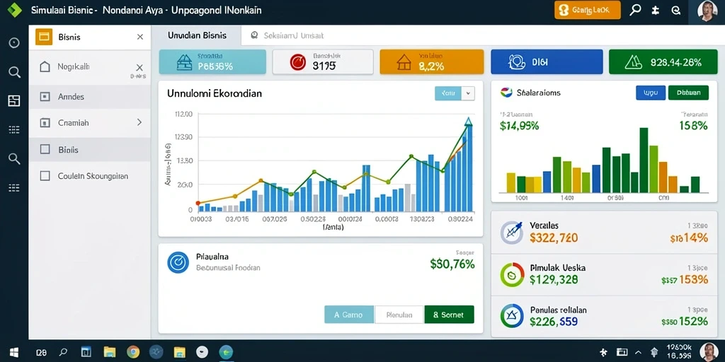The height and width of the screenshot is (362, 725).
Task: Click the magnifier search icon in top header
Action: tap(635, 10)
